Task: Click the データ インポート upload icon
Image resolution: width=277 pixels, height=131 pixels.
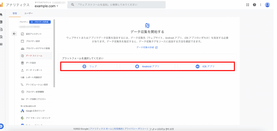Action: click(23, 70)
